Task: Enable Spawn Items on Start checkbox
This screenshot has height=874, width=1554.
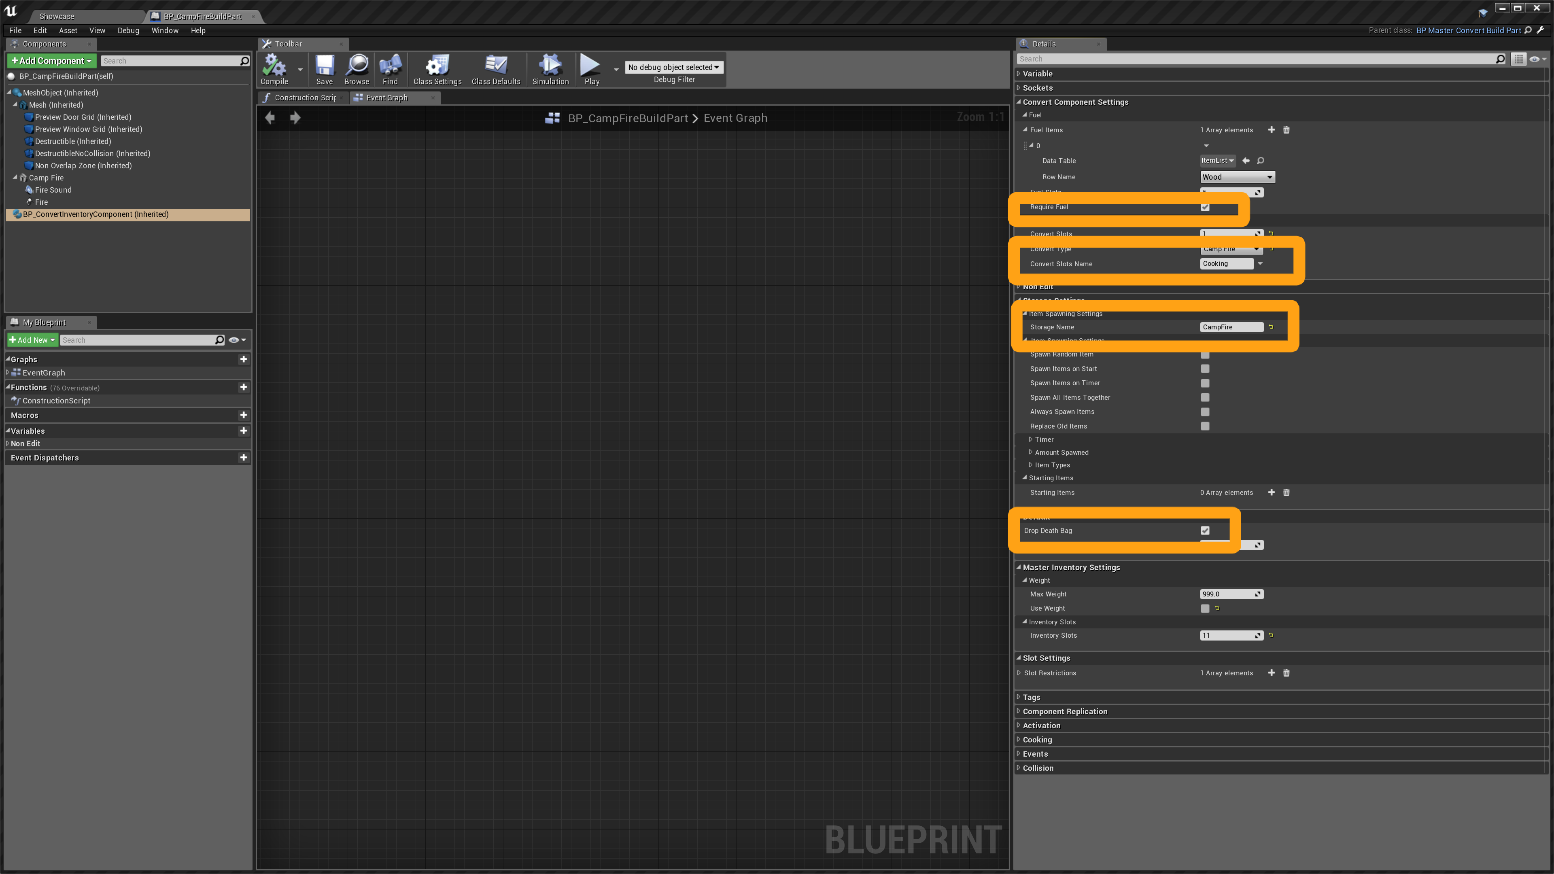Action: click(1205, 369)
